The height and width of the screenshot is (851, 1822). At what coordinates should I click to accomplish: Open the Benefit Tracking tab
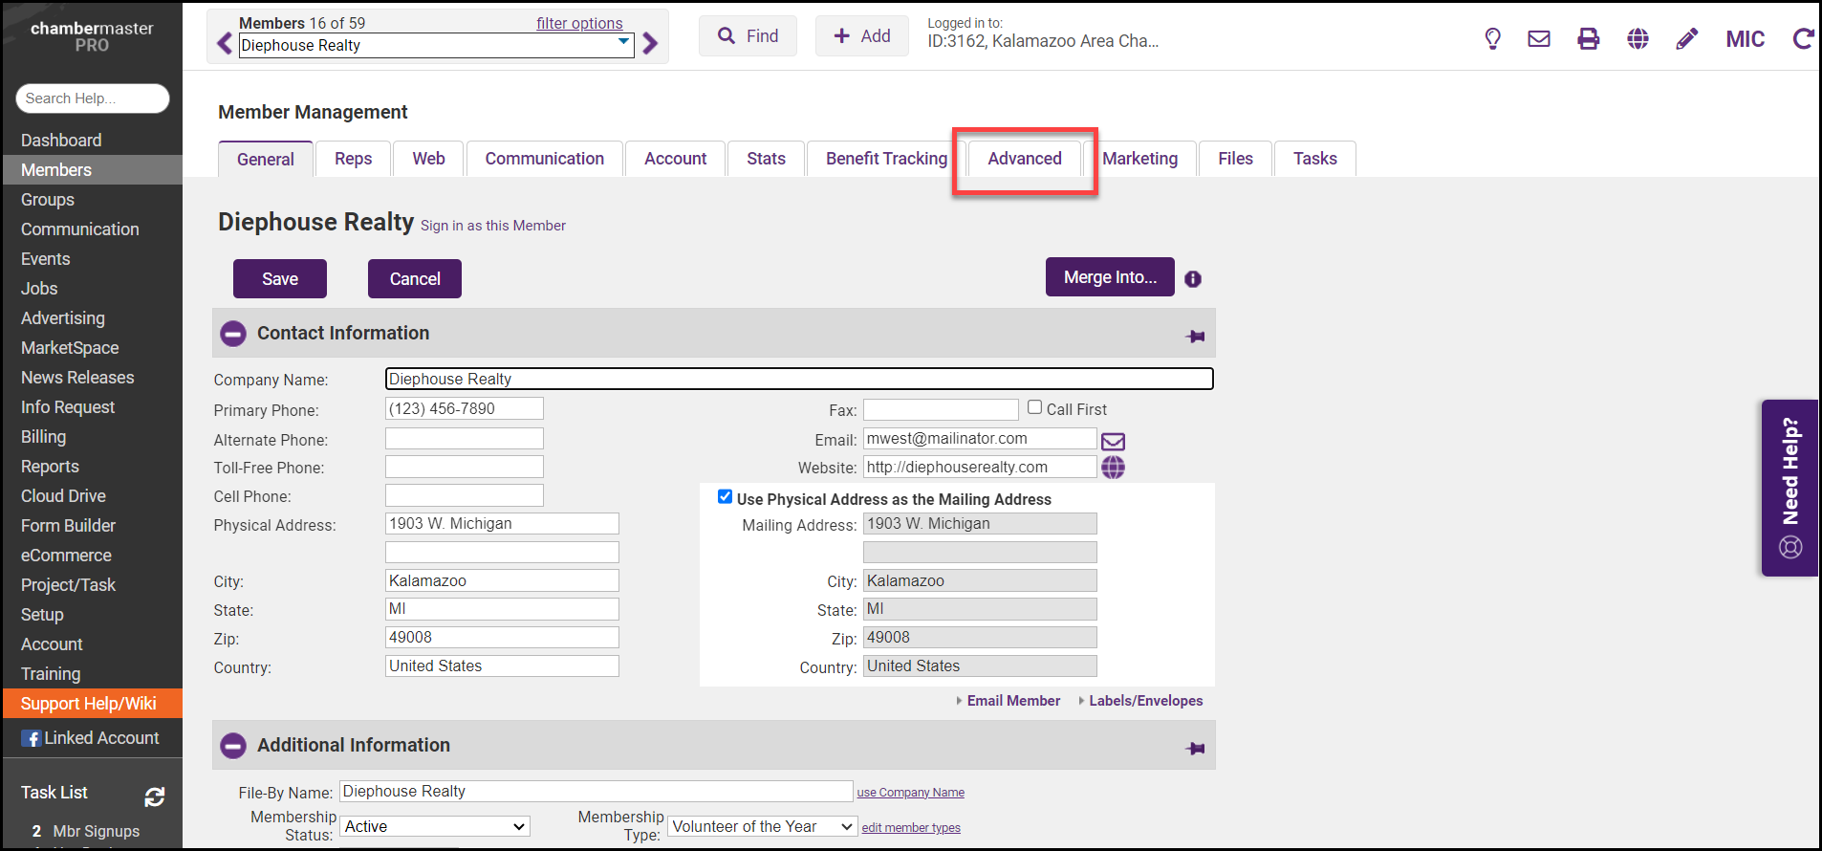tap(886, 159)
